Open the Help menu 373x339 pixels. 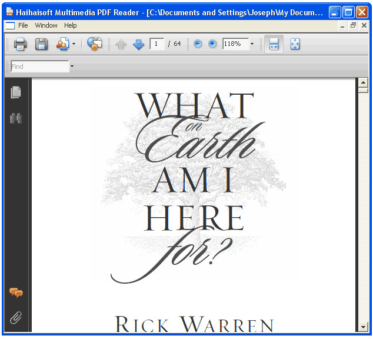(71, 25)
